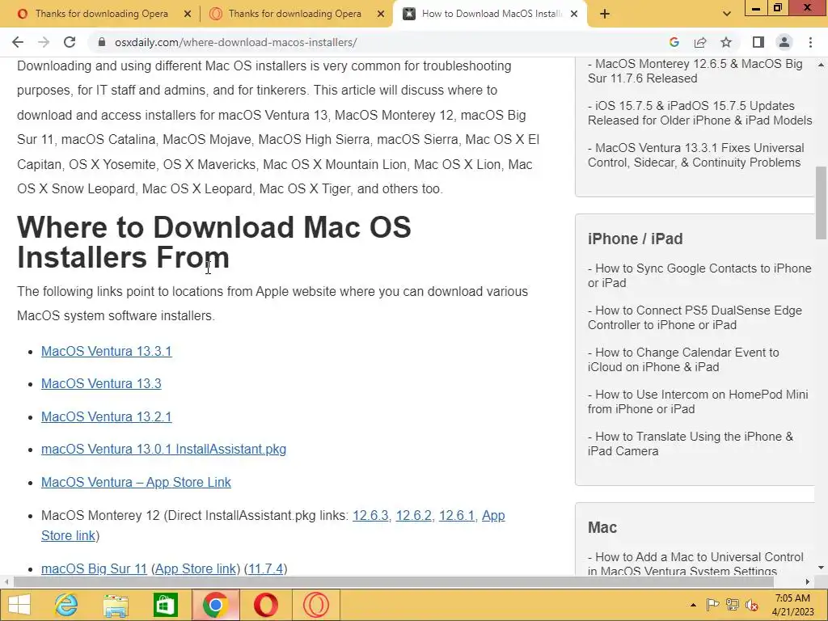Screen dimensions: 828x621
Task: Open MacOS Ventura App Store Link
Action: click(136, 482)
